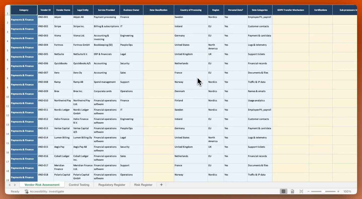This screenshot has height=199, width=362.
Task: Select the Vendor Risk Assessment sheet tab
Action: 42,185
